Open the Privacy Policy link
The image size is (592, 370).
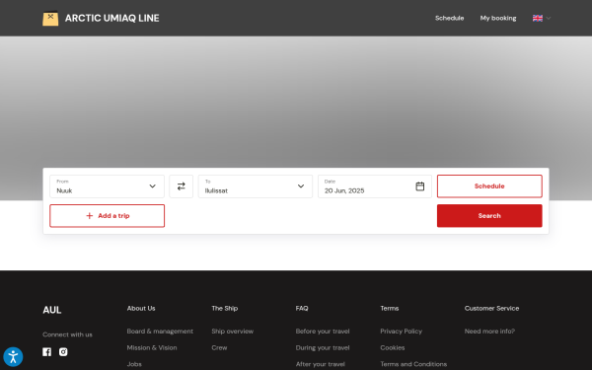coord(401,332)
